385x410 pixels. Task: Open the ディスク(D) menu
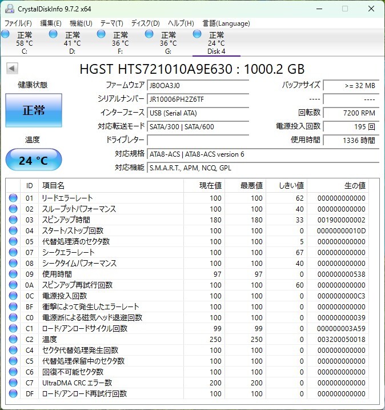[x=145, y=23]
